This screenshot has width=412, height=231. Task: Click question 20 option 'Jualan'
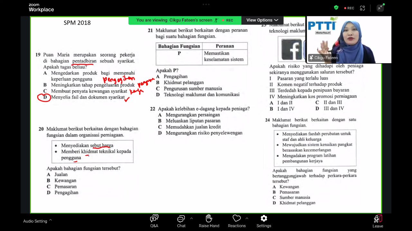(x=61, y=175)
